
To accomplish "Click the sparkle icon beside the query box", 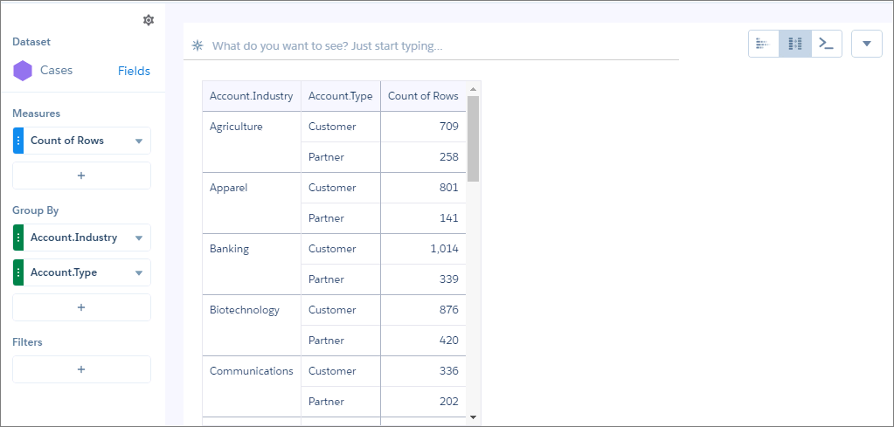I will pos(198,45).
